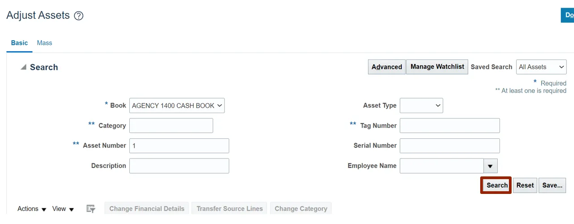574x224 pixels.
Task: Open the Actions menu
Action: point(32,209)
